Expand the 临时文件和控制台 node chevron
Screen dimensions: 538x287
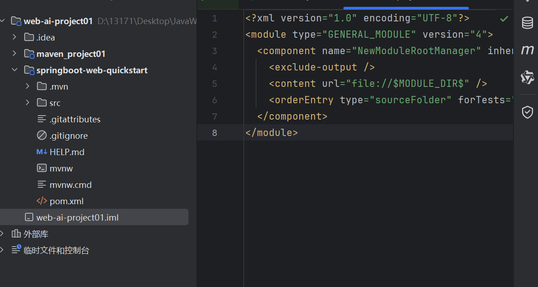click(2, 250)
